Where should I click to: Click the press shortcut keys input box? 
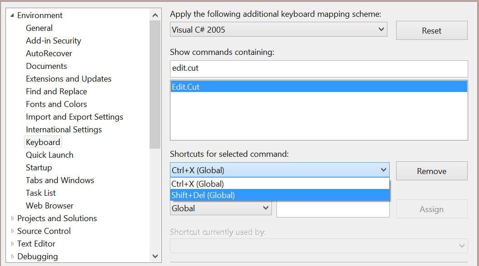point(333,209)
